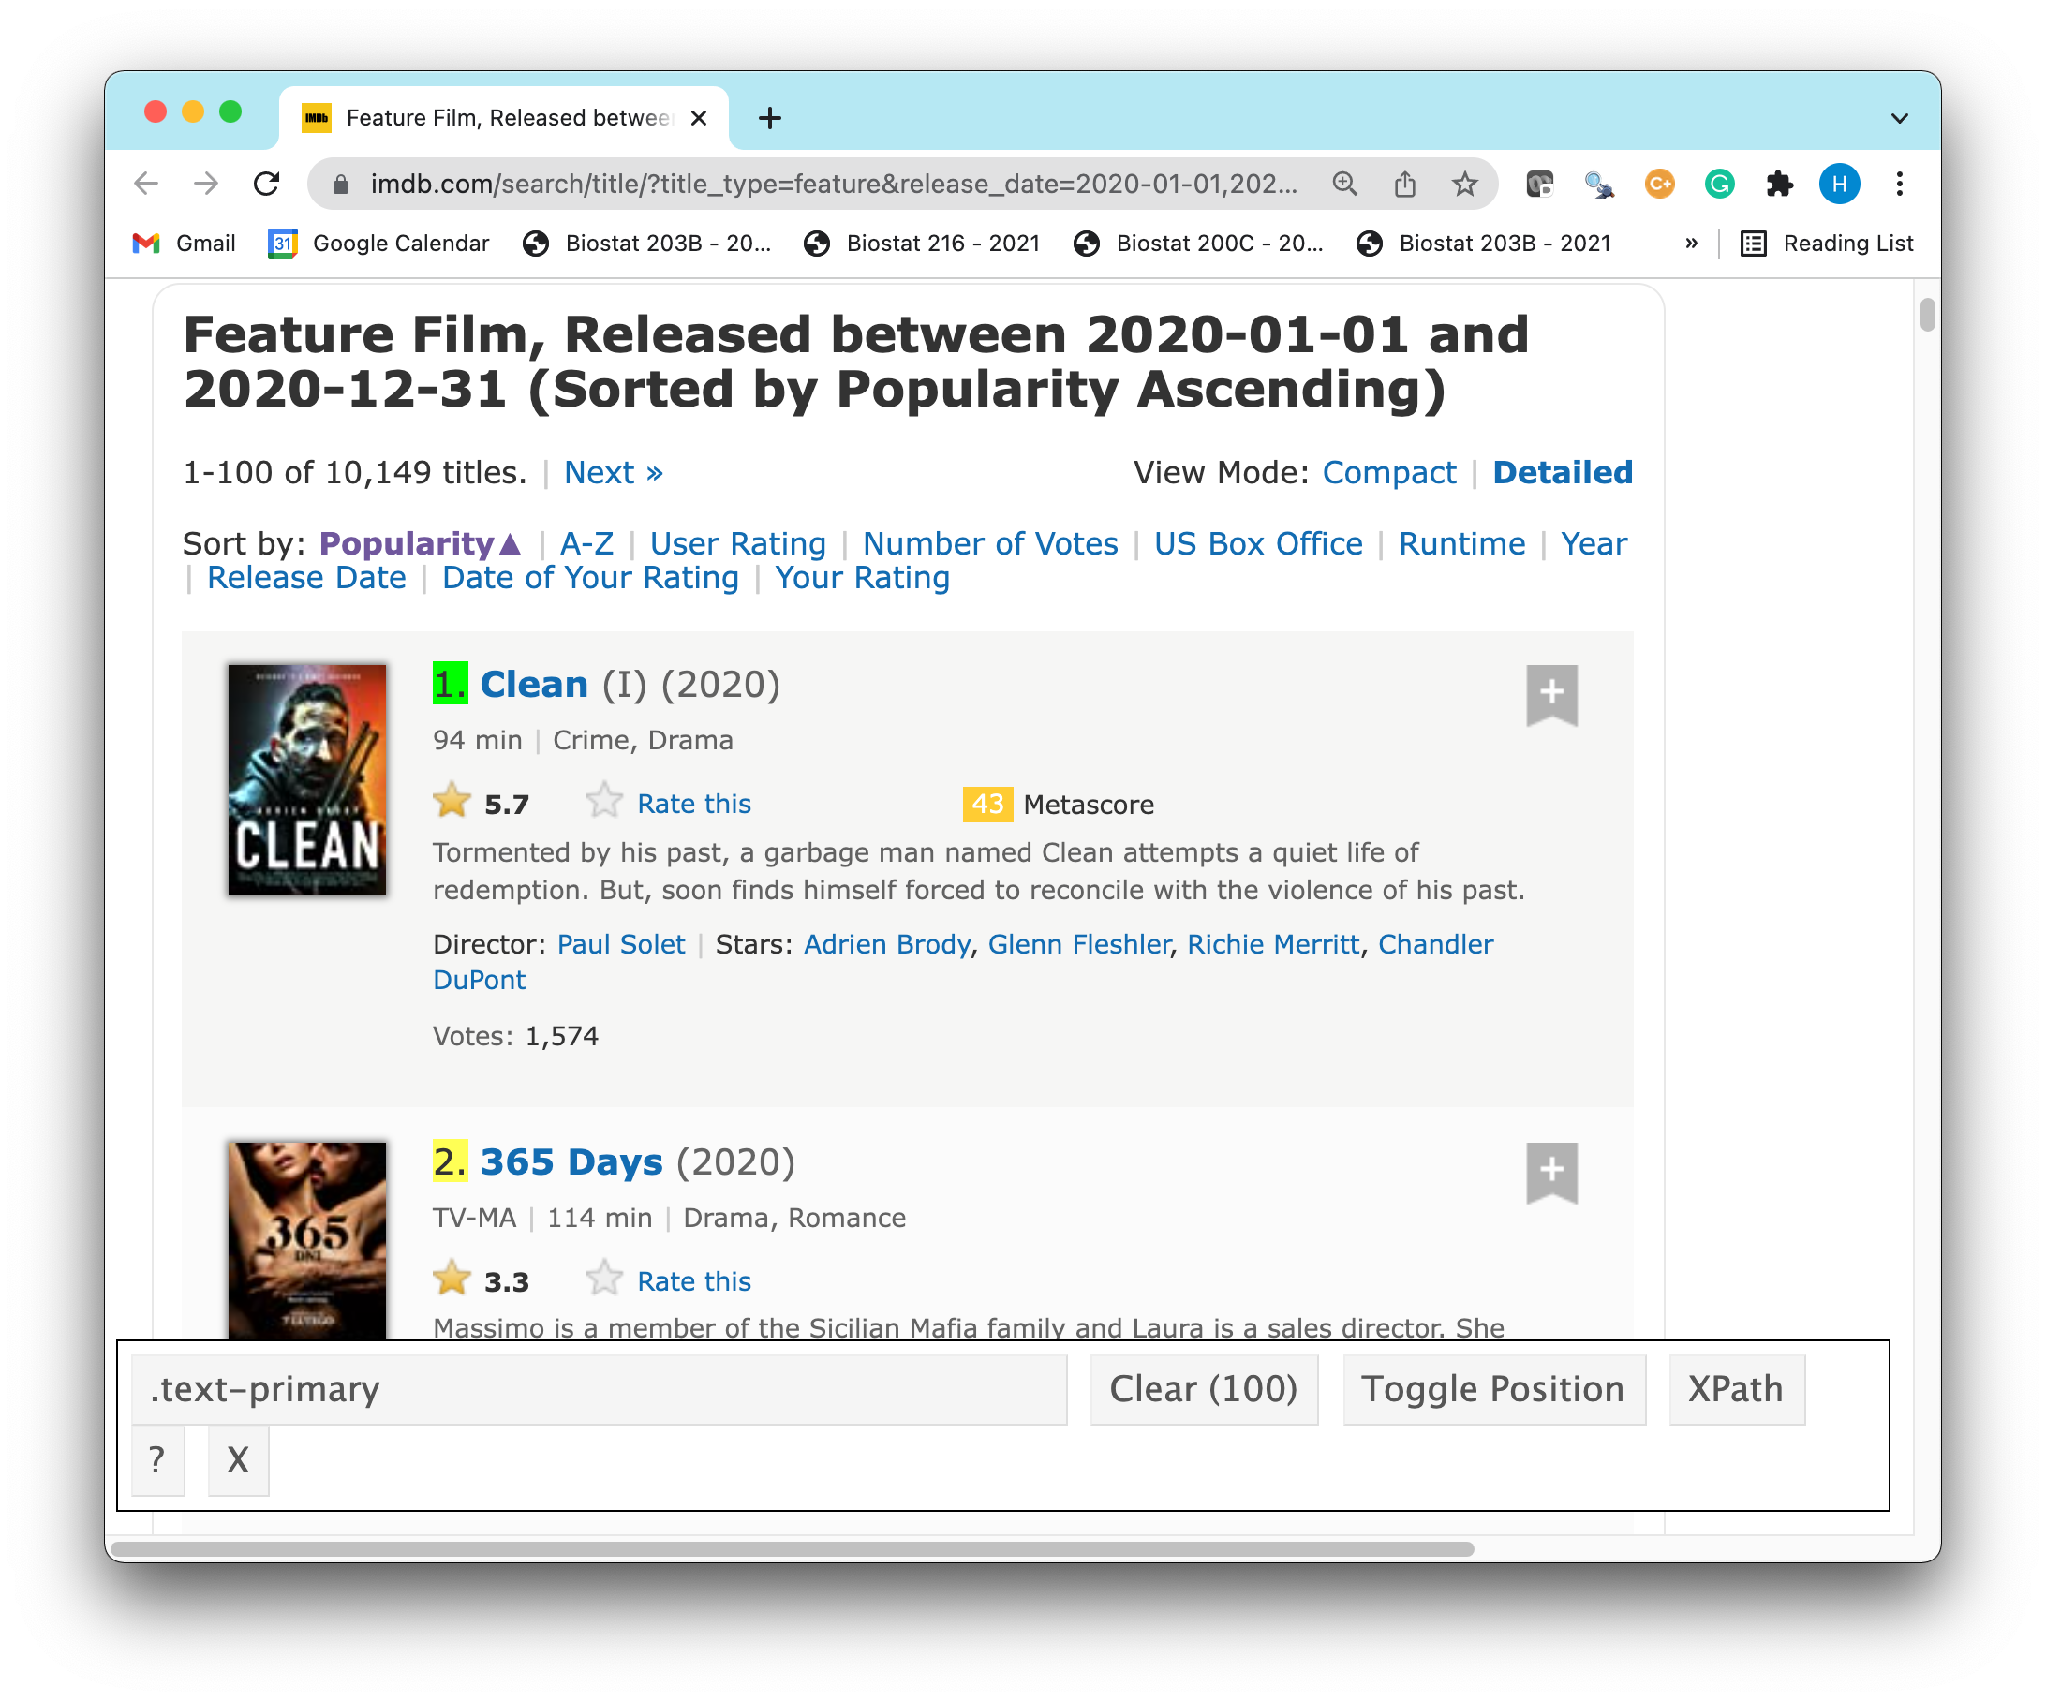The height and width of the screenshot is (1701, 2046).
Task: Click the Grammarly extension icon
Action: (x=1720, y=184)
